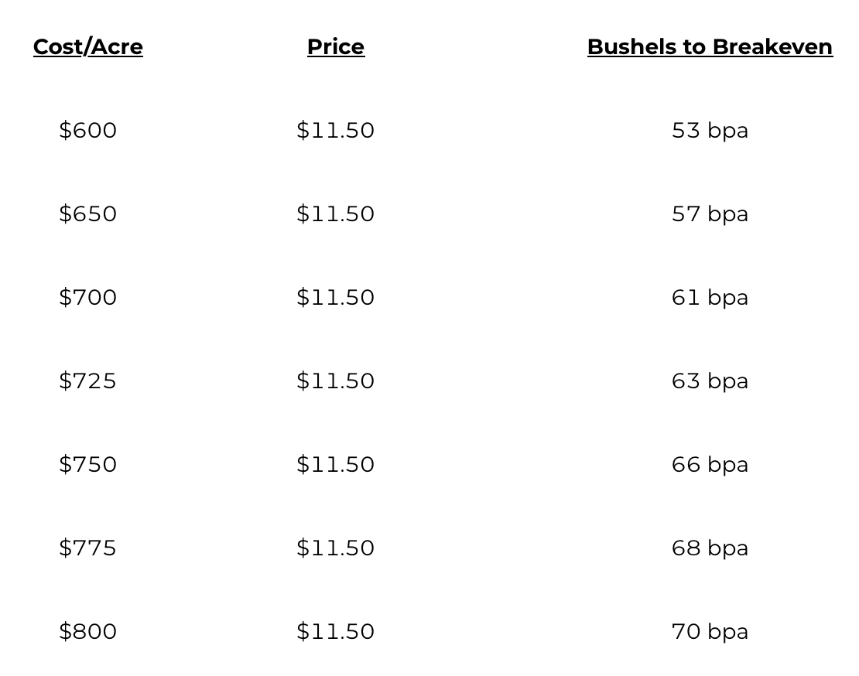859x676 pixels.
Task: Click the 68 bpa breakeven value
Action: 710,548
